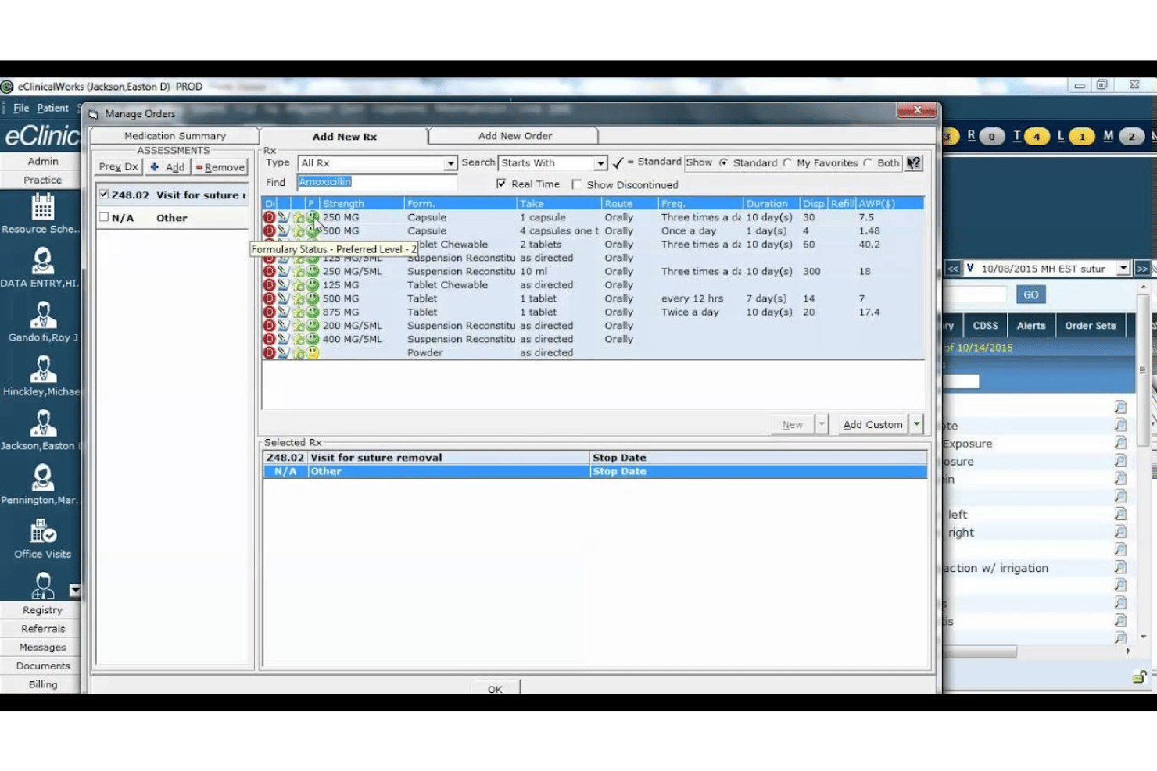The image size is (1157, 771).
Task: Select the Both radio button
Action: pos(868,162)
